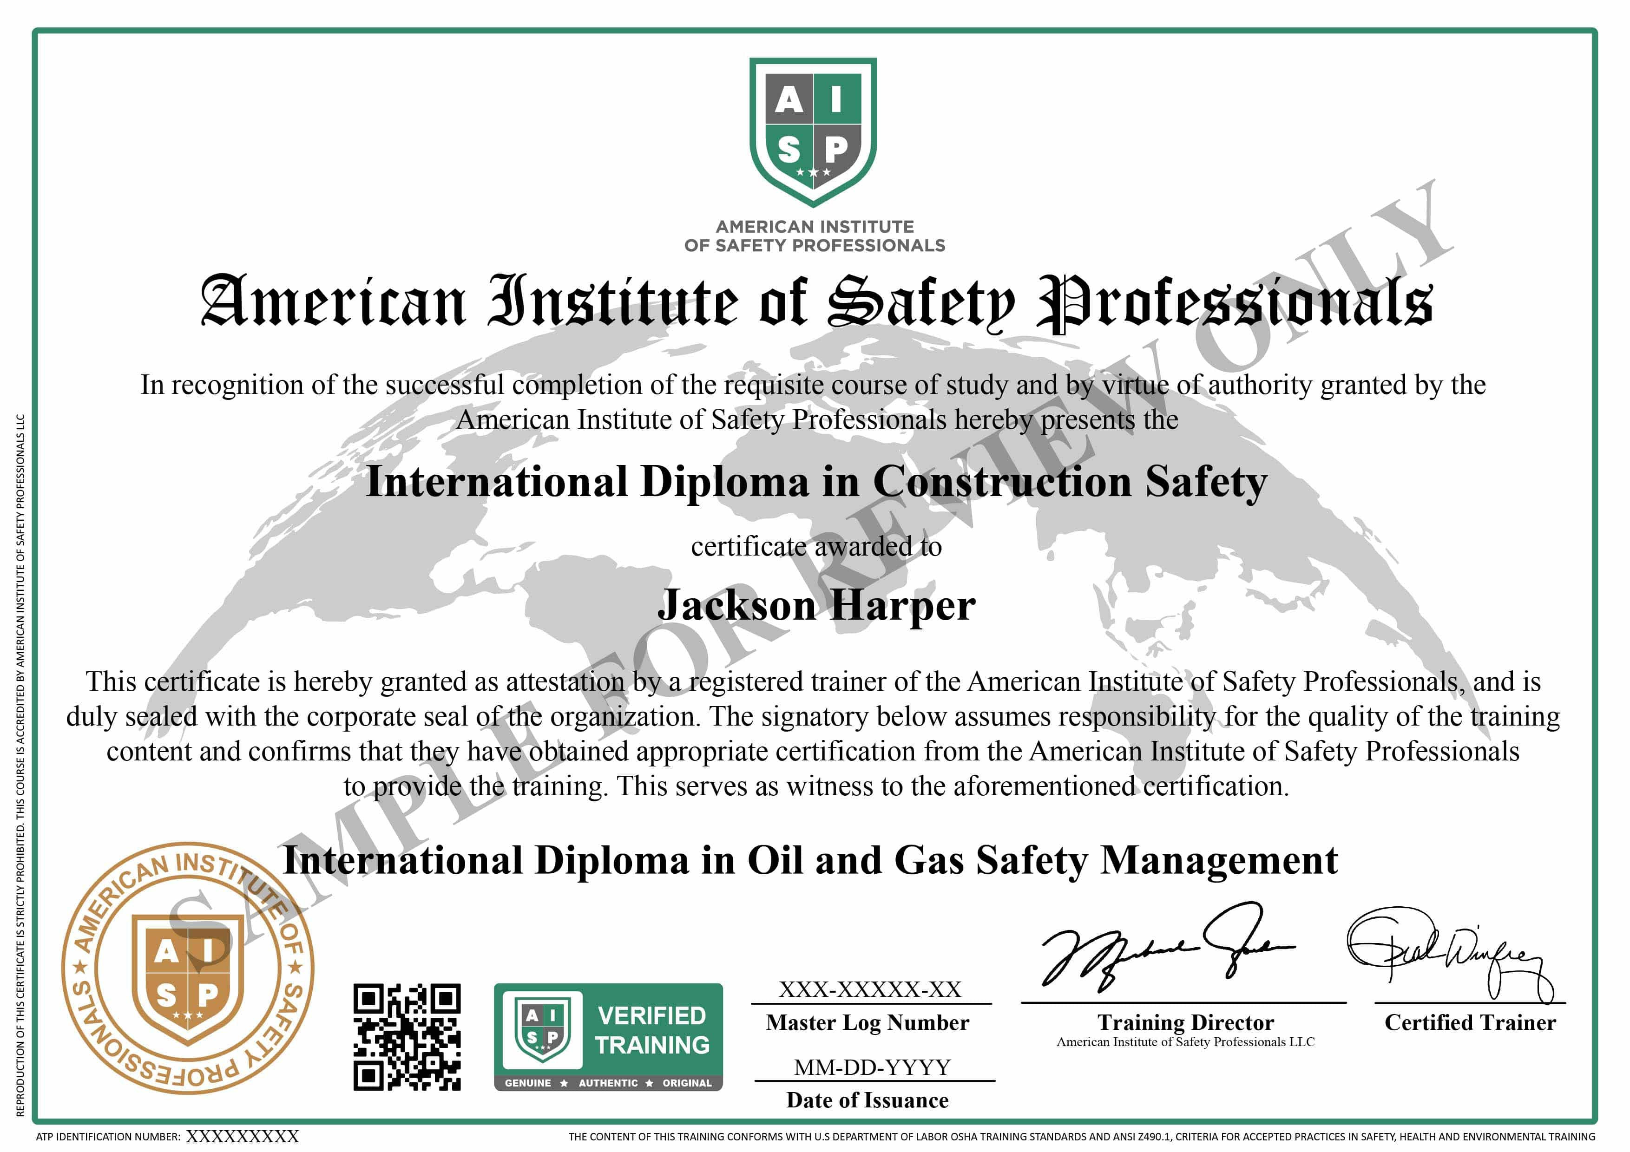Click the MM-DD-YYYY date placeholder

[872, 1067]
